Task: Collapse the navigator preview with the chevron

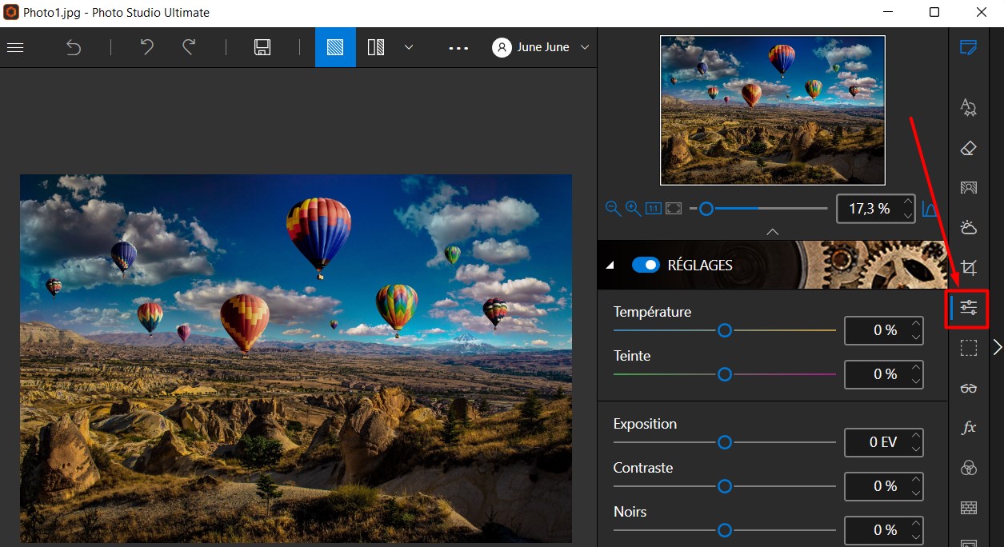Action: [772, 231]
